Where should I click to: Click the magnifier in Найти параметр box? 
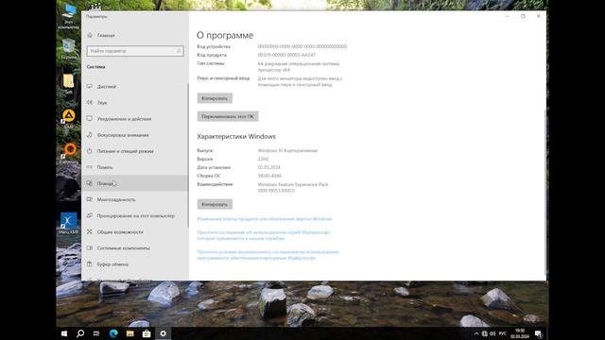point(179,51)
